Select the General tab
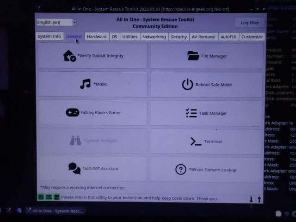296x222 pixels. (74, 36)
